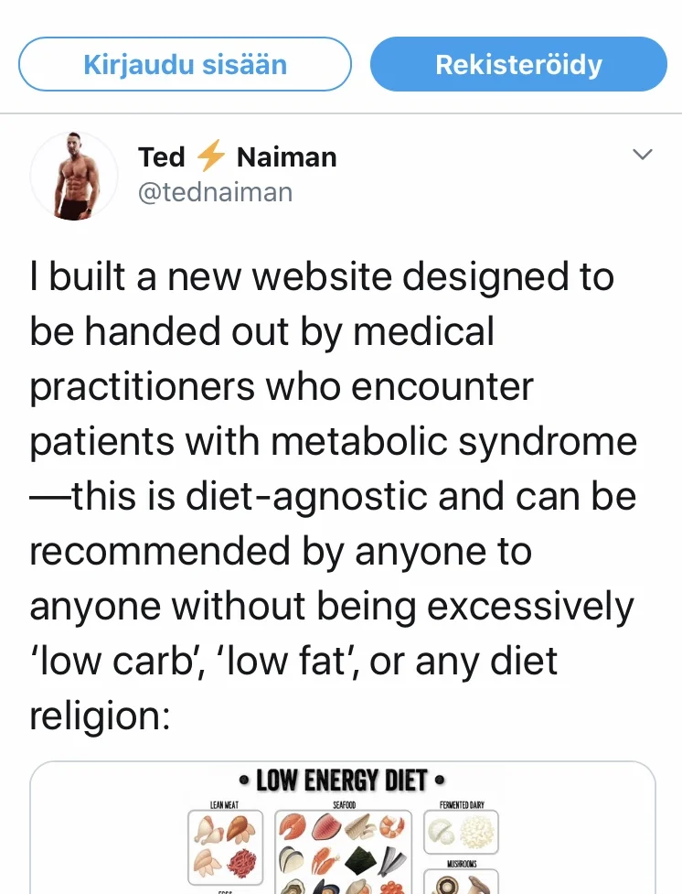
Task: Click the Kirjaudu sisään login button
Action: [185, 65]
